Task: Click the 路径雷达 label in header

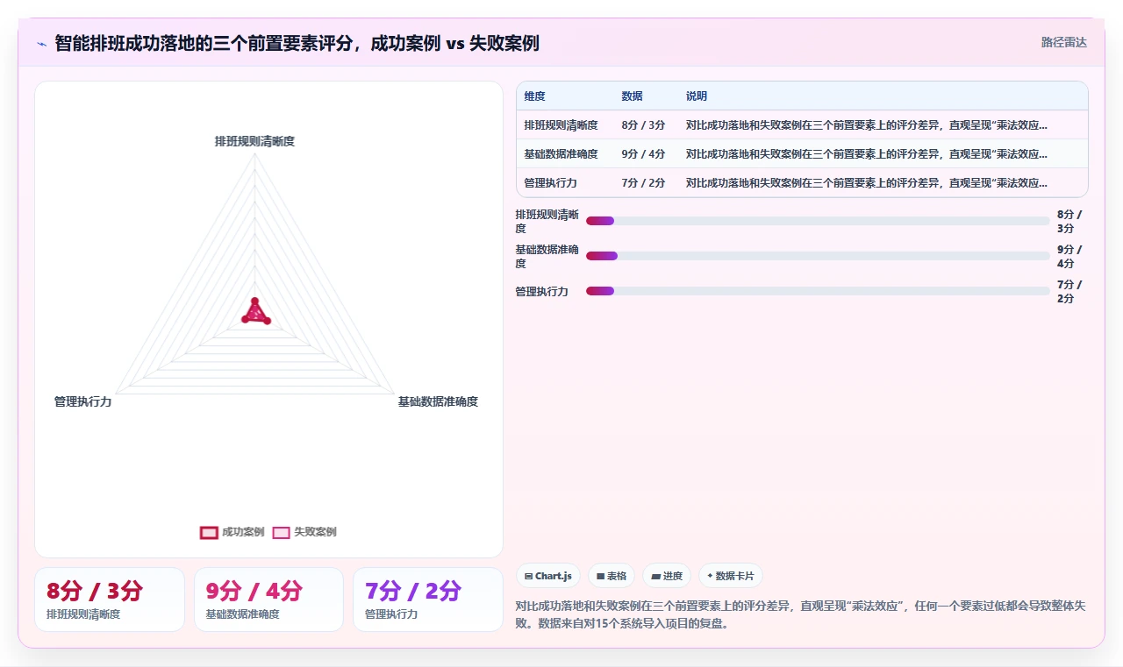Action: tap(1064, 42)
